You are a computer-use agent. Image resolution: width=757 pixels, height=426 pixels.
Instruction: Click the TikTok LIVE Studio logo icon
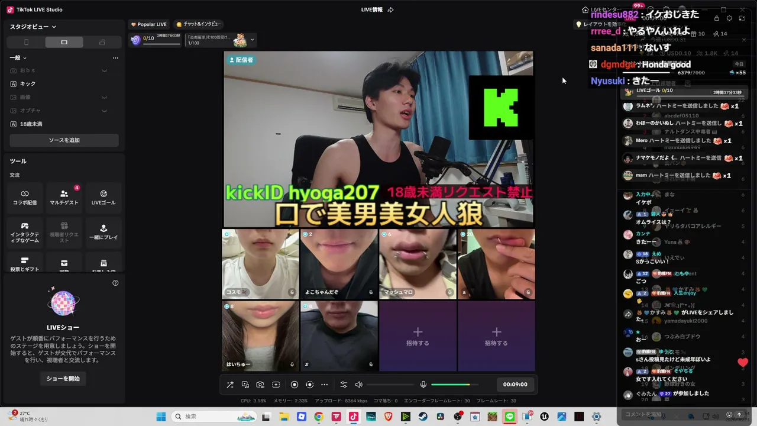click(x=10, y=9)
